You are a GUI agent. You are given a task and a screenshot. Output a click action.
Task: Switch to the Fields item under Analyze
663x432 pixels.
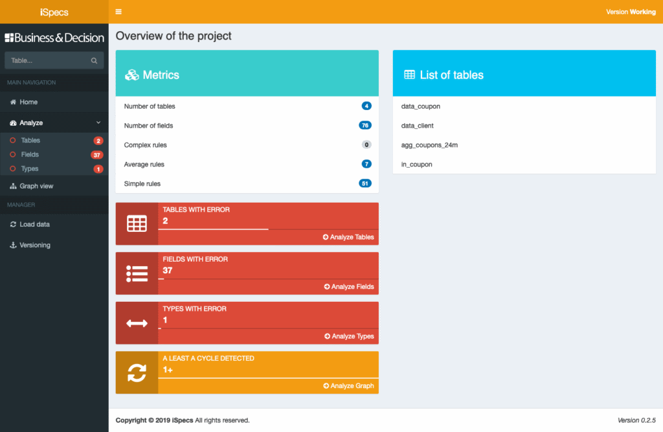(x=29, y=154)
